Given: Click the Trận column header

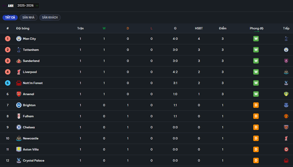Looking at the screenshot, I should (x=80, y=28).
